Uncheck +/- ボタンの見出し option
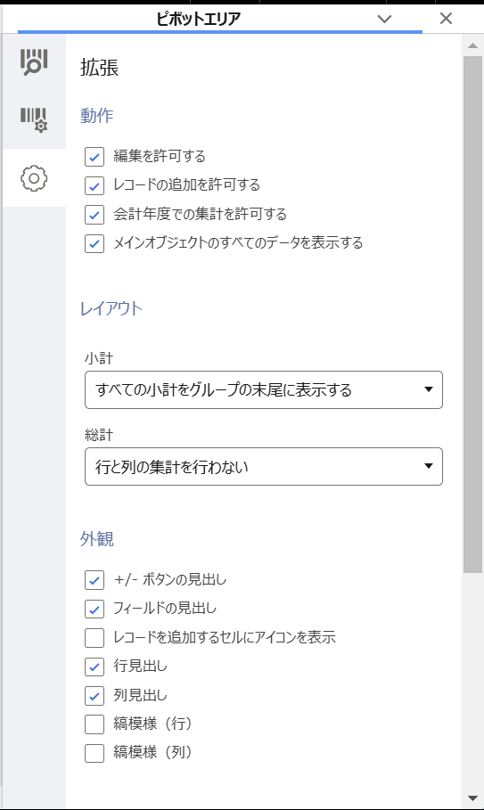Viewport: 484px width, 810px height. click(94, 580)
